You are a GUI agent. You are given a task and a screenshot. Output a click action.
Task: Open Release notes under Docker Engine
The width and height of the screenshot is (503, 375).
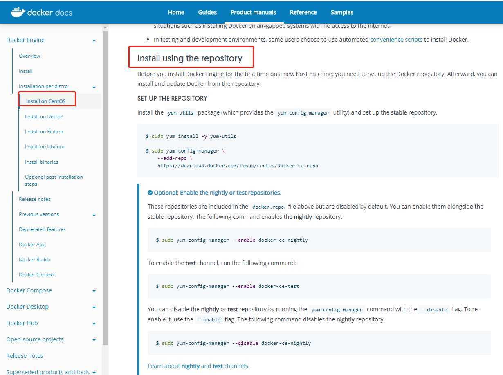(x=35, y=199)
